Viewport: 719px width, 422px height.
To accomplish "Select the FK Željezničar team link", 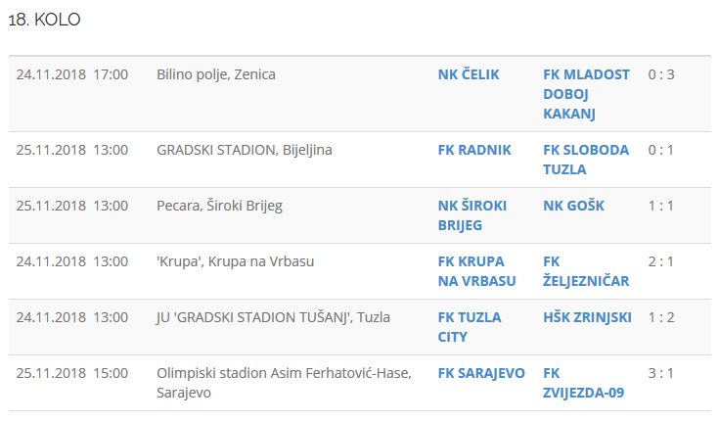I will pyautogui.click(x=586, y=271).
